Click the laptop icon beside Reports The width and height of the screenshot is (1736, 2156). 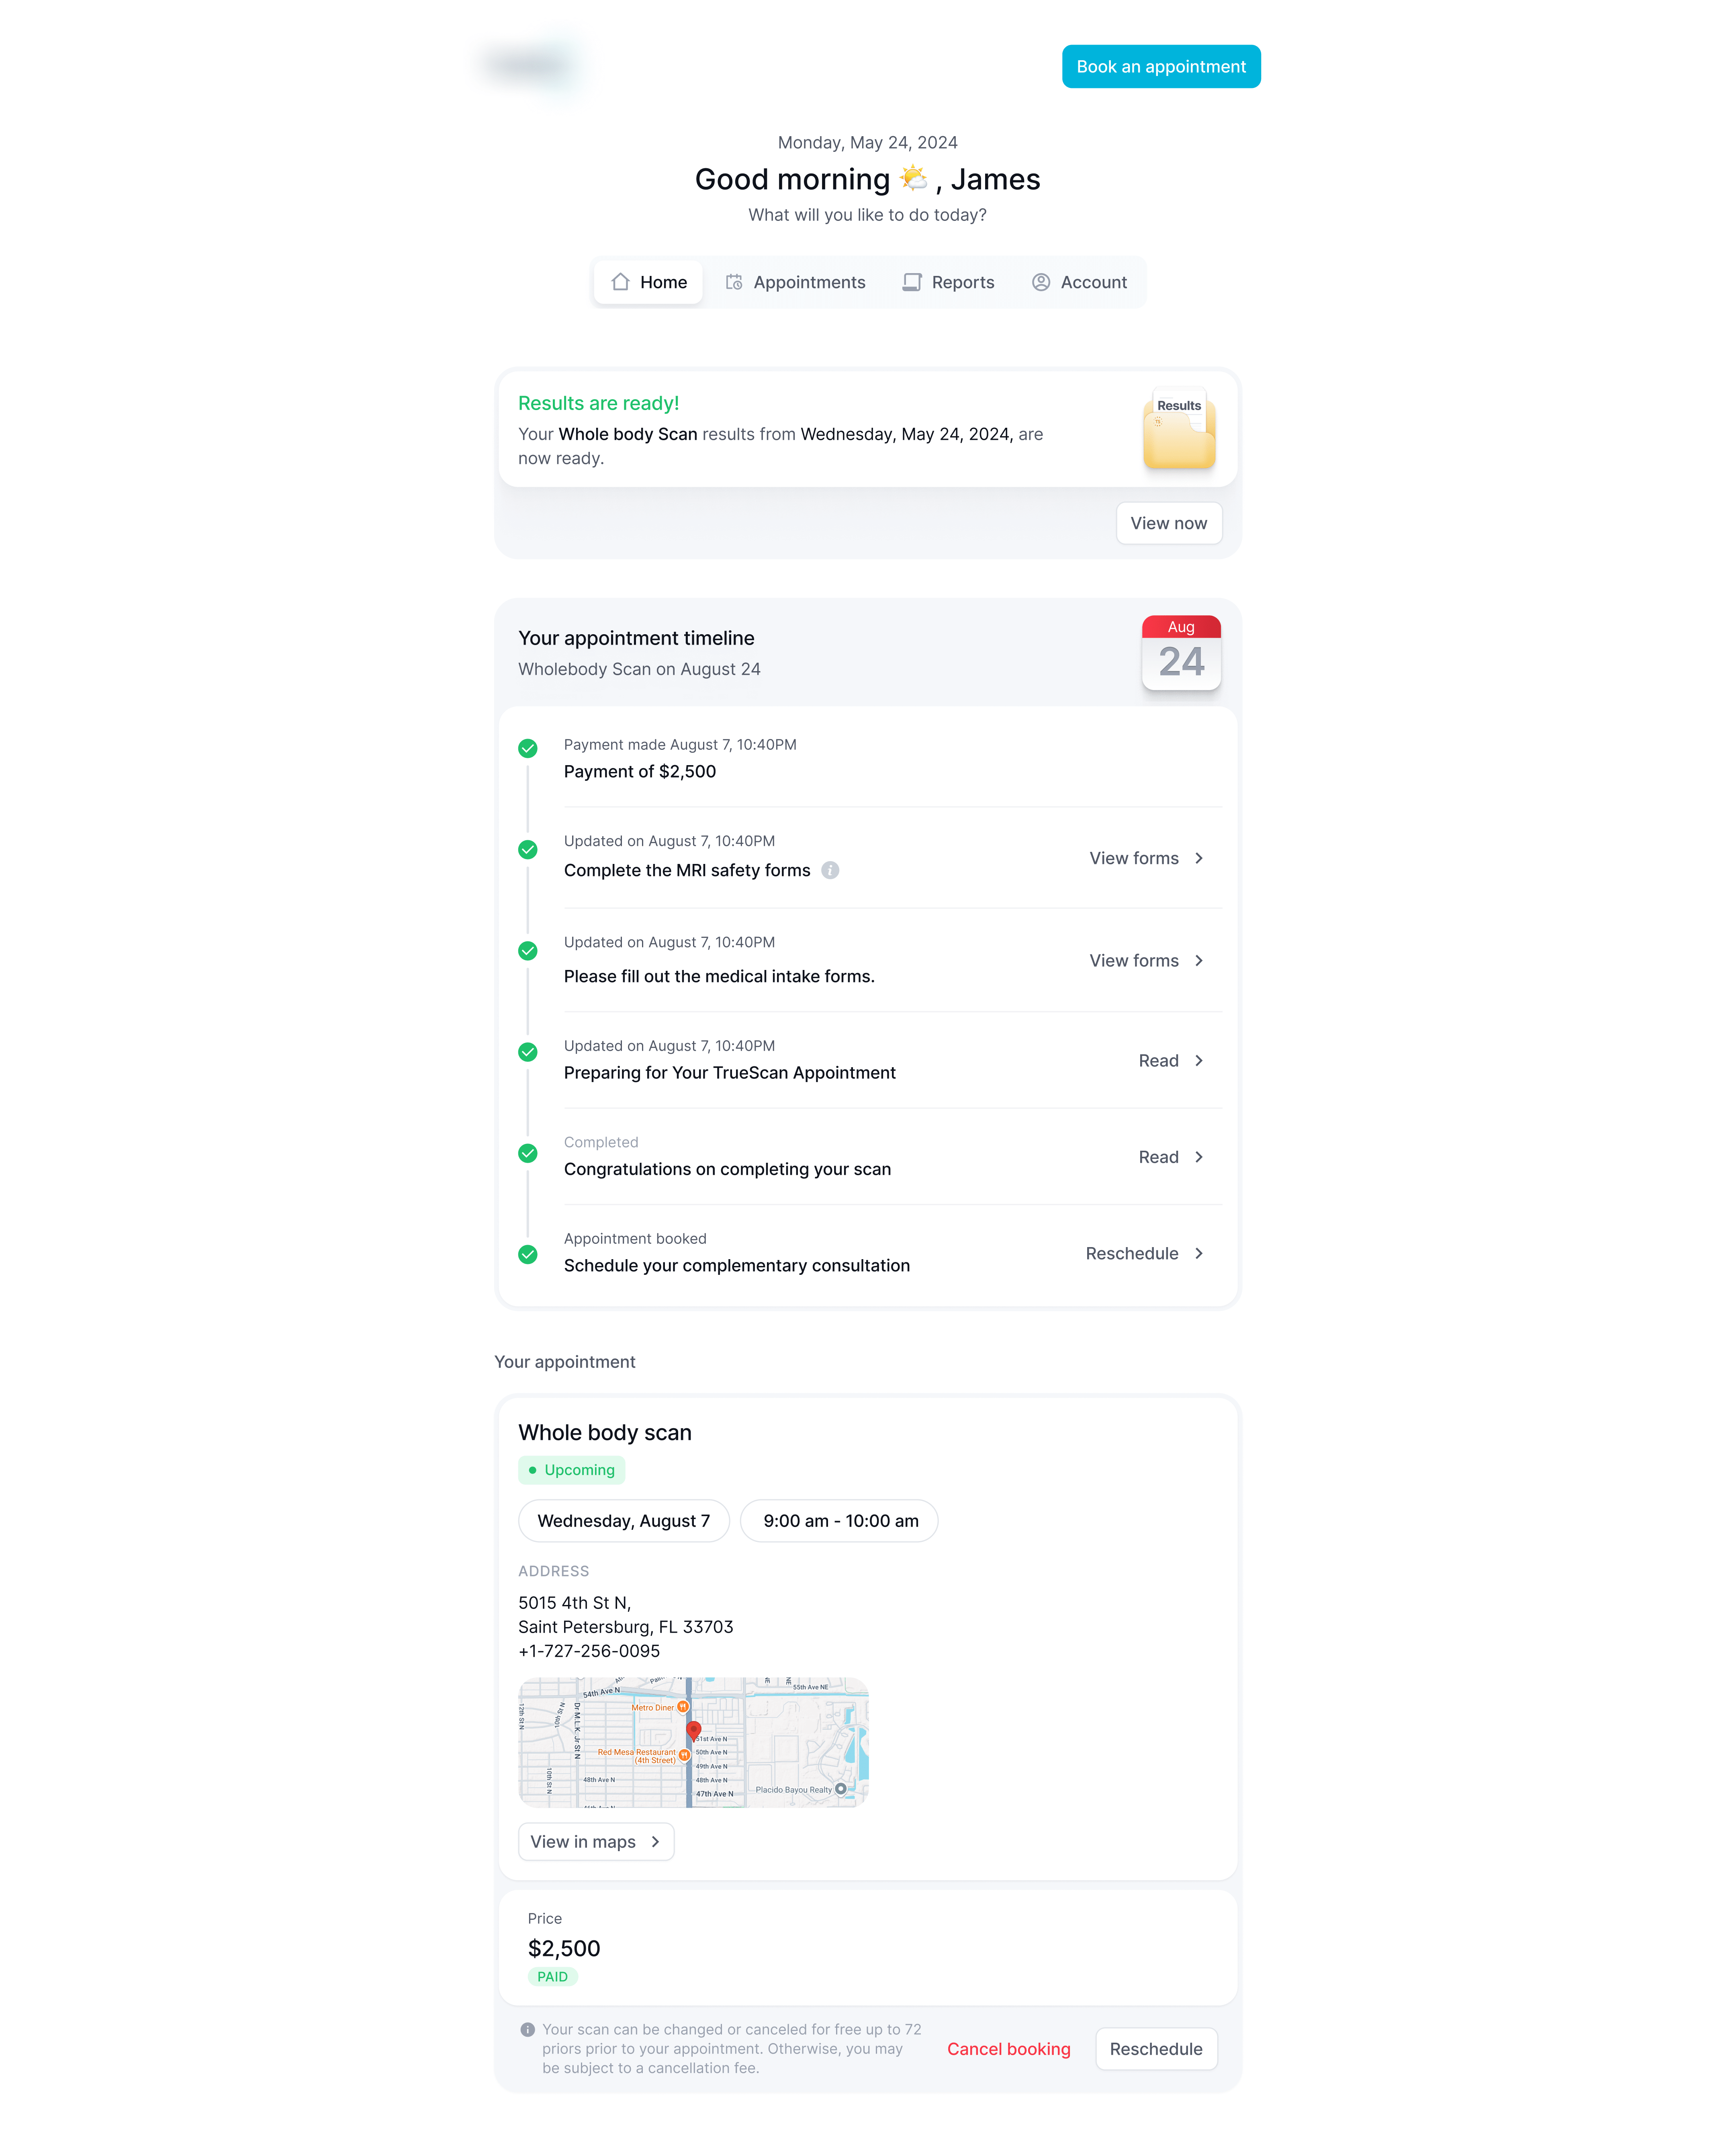coord(912,282)
